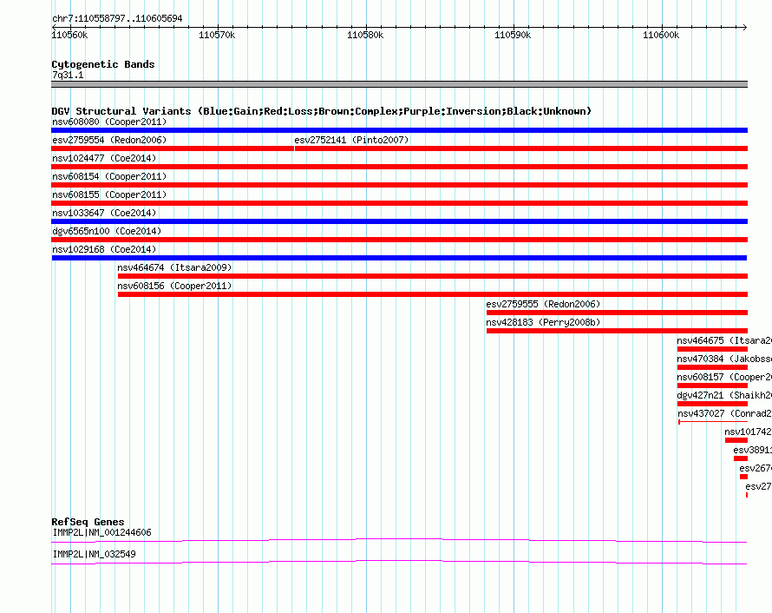The image size is (772, 613).
Task: Click the small red block under esv267
Action: click(x=743, y=477)
